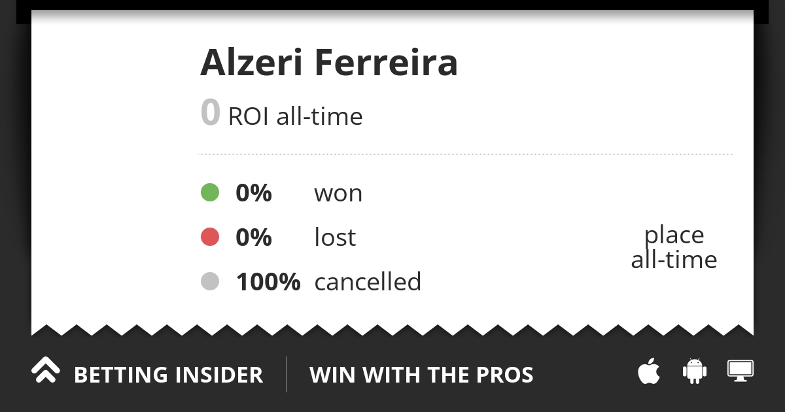Screen dimensions: 785x412
Task: Click the Betting Insider double-chevron logo
Action: click(x=46, y=370)
